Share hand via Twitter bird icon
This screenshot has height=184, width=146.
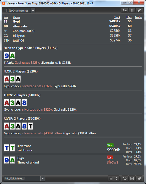point(139,178)
